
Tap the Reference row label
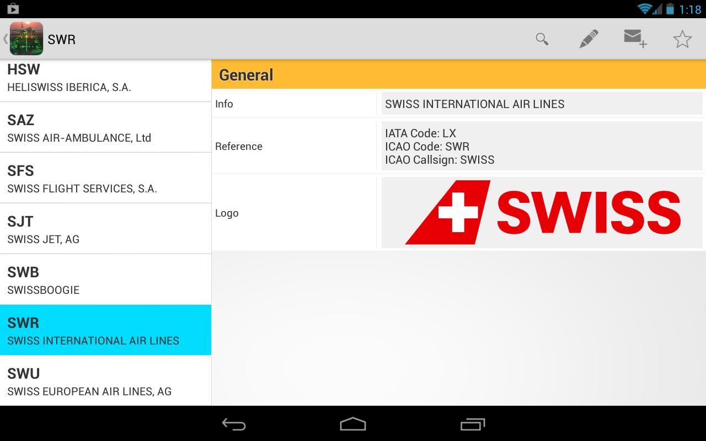(x=239, y=146)
